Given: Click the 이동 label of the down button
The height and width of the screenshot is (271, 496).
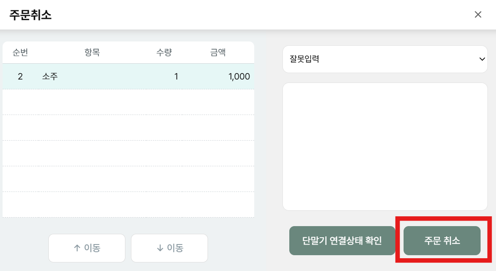Looking at the screenshot, I should pyautogui.click(x=175, y=248).
